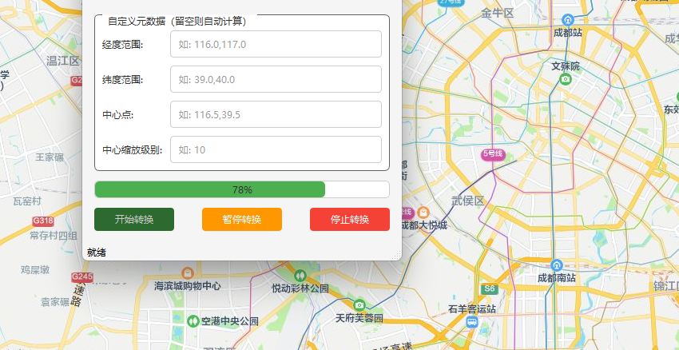Image resolution: width=679 pixels, height=350 pixels.
Task: Click the 袁家碾 place label
Action: coord(55,302)
